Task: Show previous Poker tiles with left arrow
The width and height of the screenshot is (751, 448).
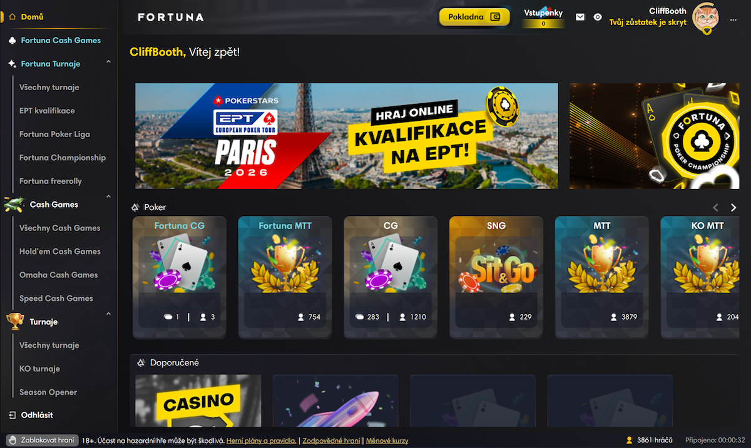Action: 716,208
